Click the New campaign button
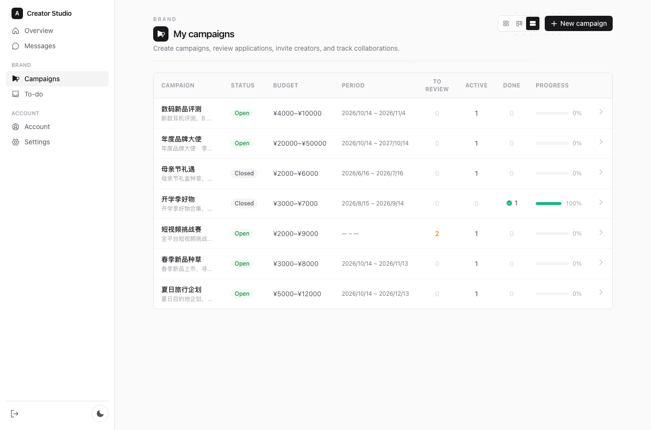Screen dimensions: 651x430 579,23
